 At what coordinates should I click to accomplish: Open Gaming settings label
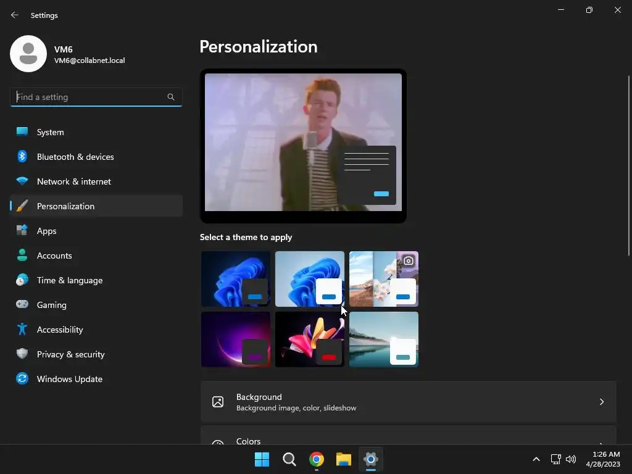point(52,305)
